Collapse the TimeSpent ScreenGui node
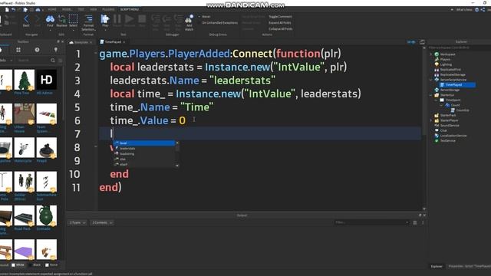Image resolution: width=491 pixels, height=276 pixels. click(x=437, y=100)
